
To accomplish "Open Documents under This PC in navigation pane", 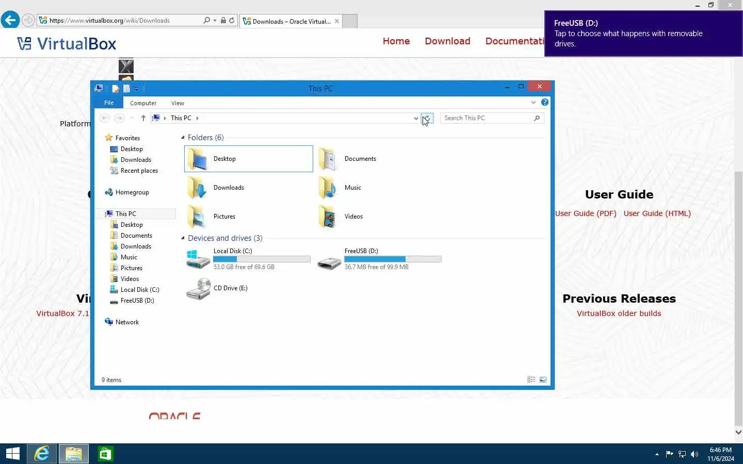I will point(136,236).
